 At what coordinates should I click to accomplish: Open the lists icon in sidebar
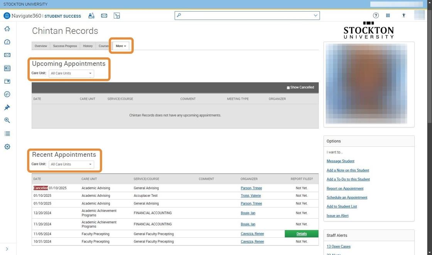pyautogui.click(x=7, y=134)
